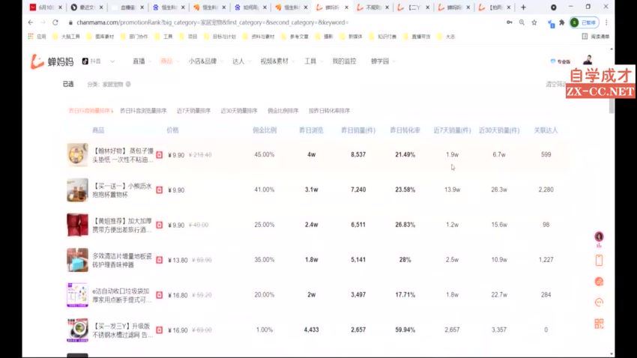Open the Chrome extensions puzzle icon

pyautogui.click(x=562, y=22)
